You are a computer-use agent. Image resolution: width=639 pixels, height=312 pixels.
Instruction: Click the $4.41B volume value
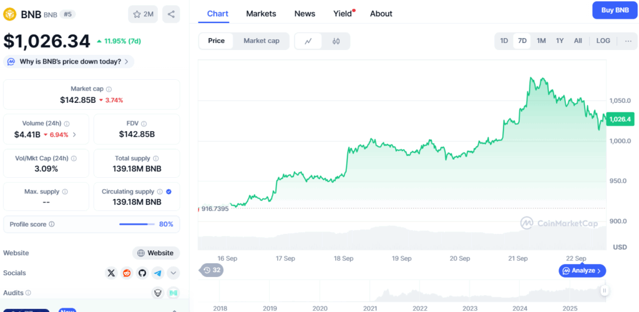pyautogui.click(x=27, y=134)
